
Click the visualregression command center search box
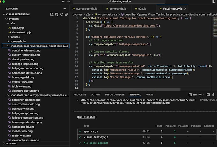(x=119, y=2)
